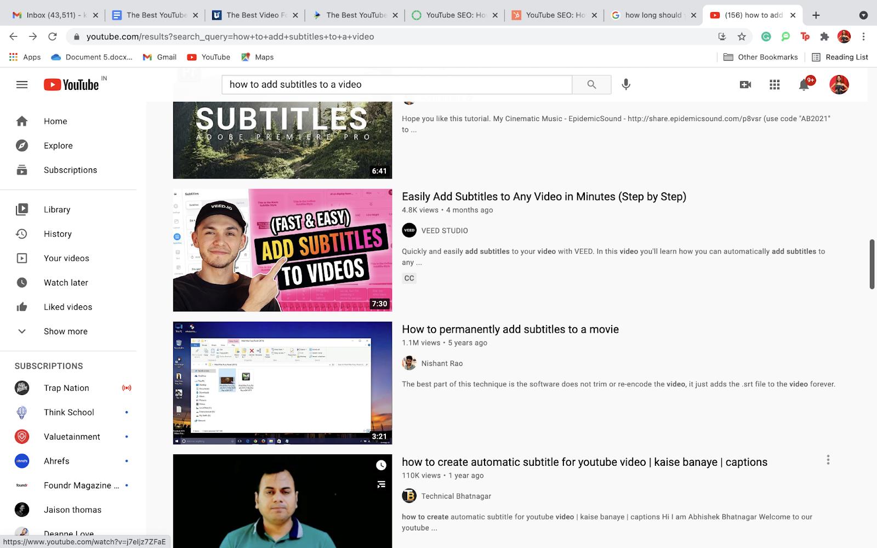
Task: Play the permanently add subtitles thumbnail
Action: point(282,383)
